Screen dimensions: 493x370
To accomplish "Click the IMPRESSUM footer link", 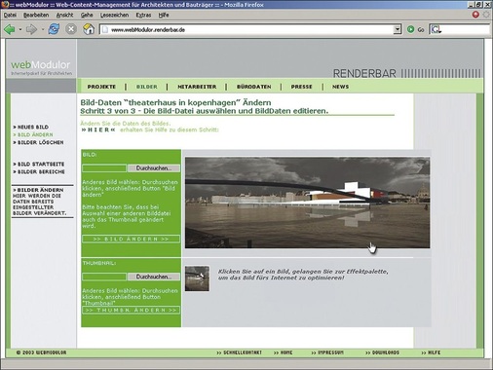I will [x=327, y=352].
